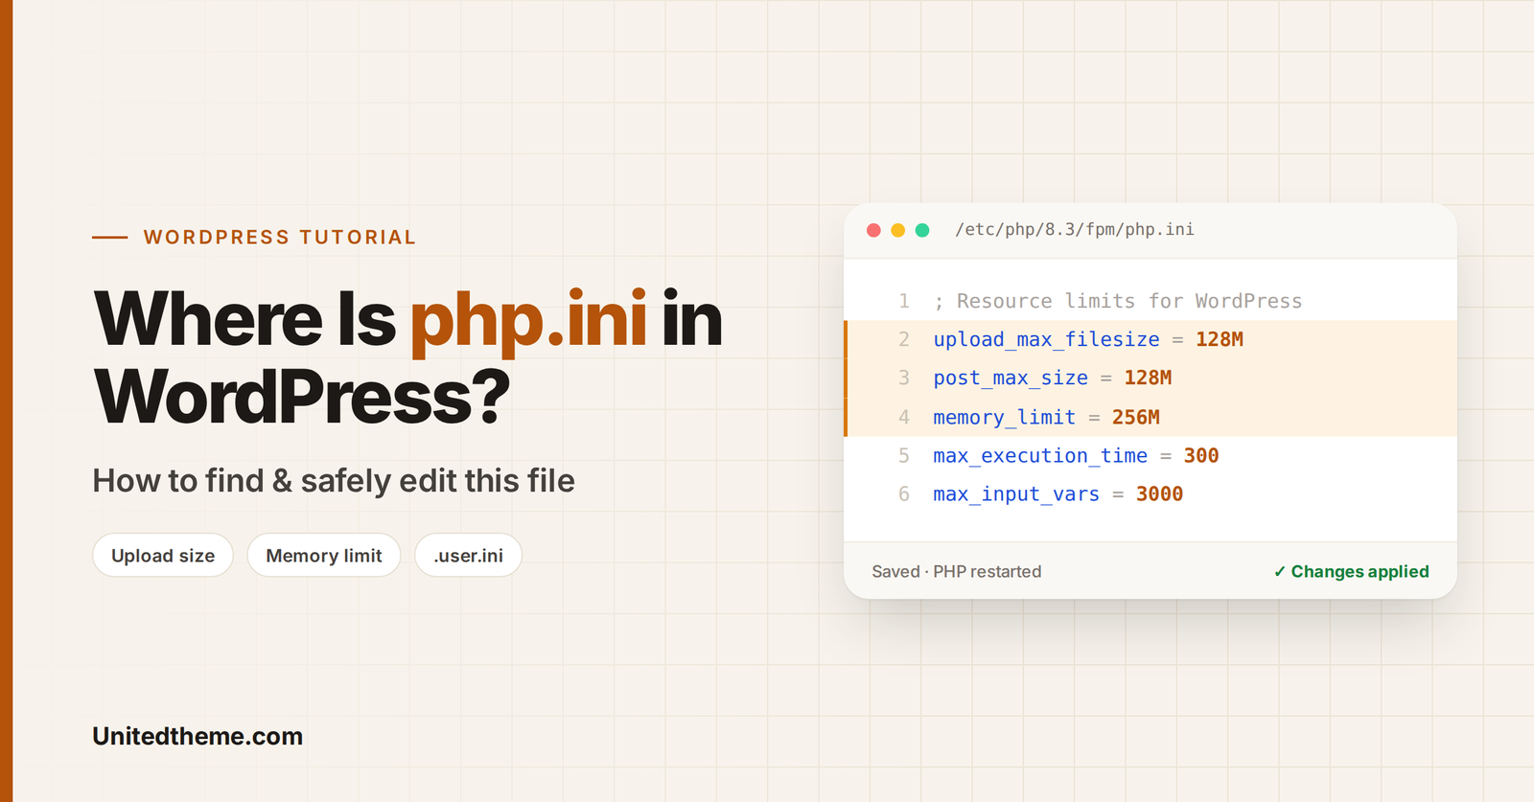Click the comment line Resource limits for WordPress
The image size is (1534, 802).
(x=1118, y=302)
